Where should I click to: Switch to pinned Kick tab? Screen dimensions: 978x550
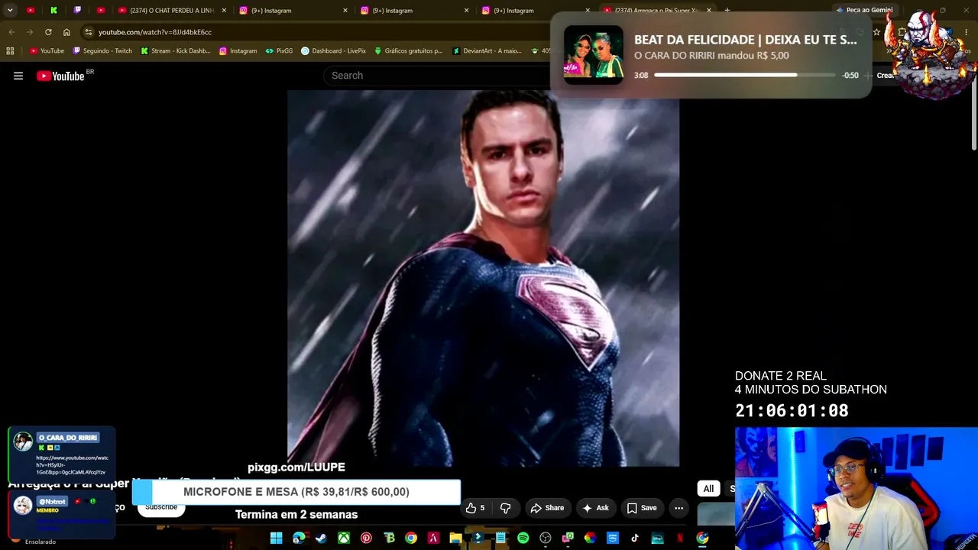(x=53, y=11)
